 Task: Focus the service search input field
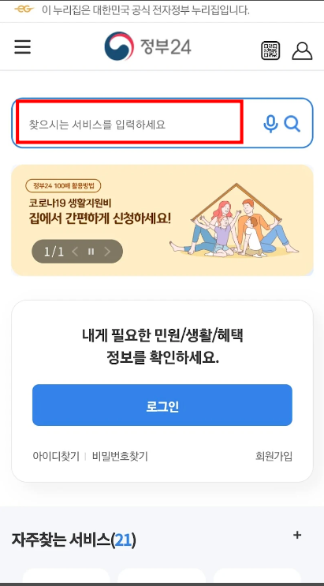(x=129, y=121)
